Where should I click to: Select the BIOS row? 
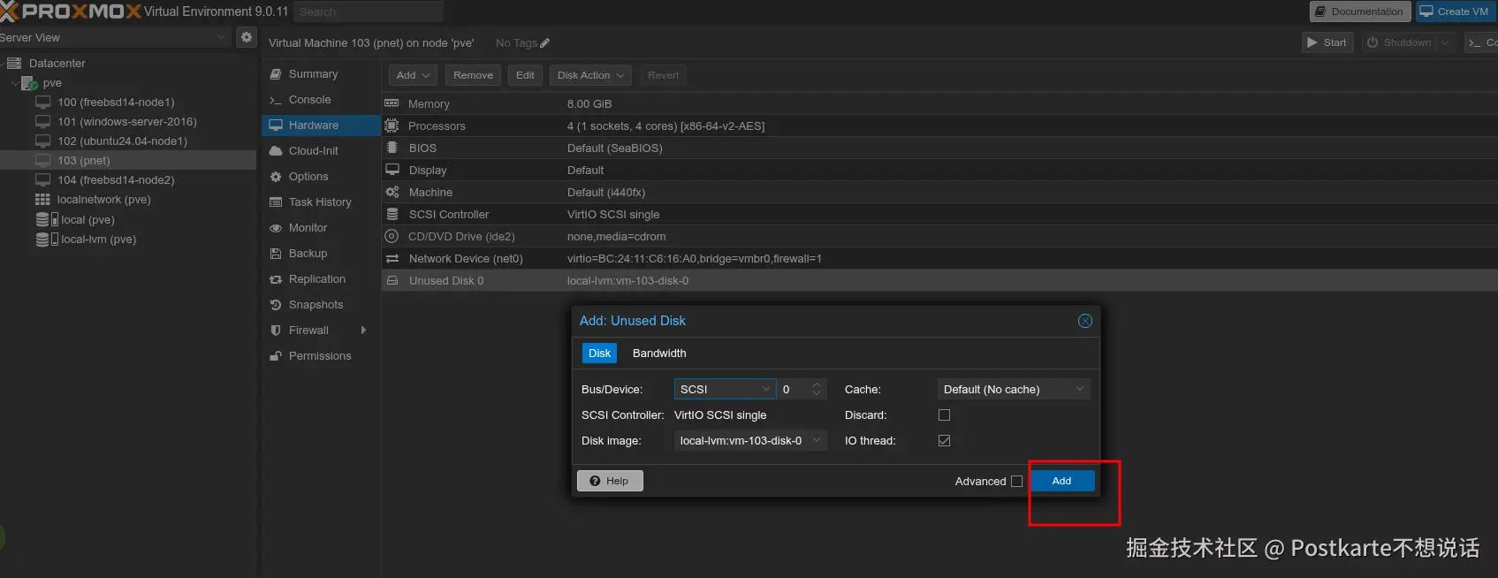(939, 148)
